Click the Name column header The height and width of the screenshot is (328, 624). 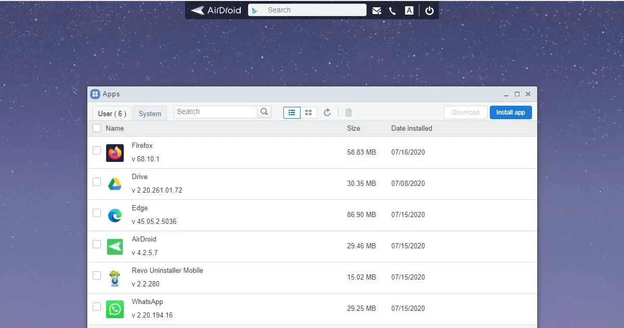[x=115, y=128]
